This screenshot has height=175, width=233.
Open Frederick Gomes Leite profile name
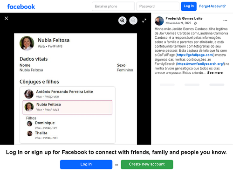(184, 18)
